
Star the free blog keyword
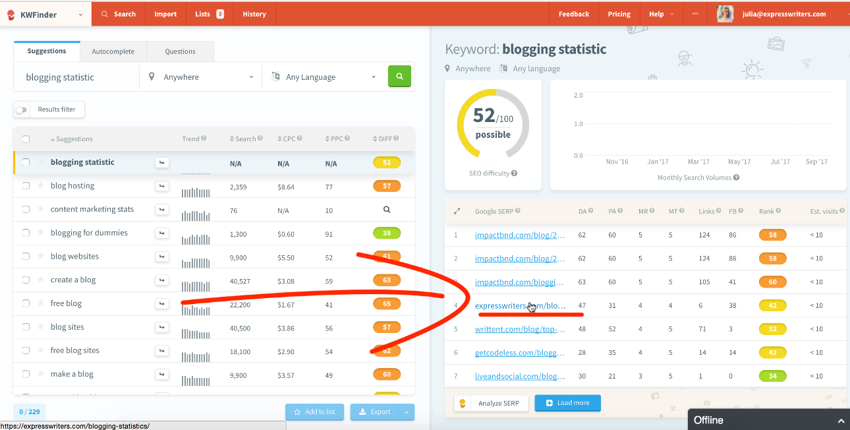(42, 303)
